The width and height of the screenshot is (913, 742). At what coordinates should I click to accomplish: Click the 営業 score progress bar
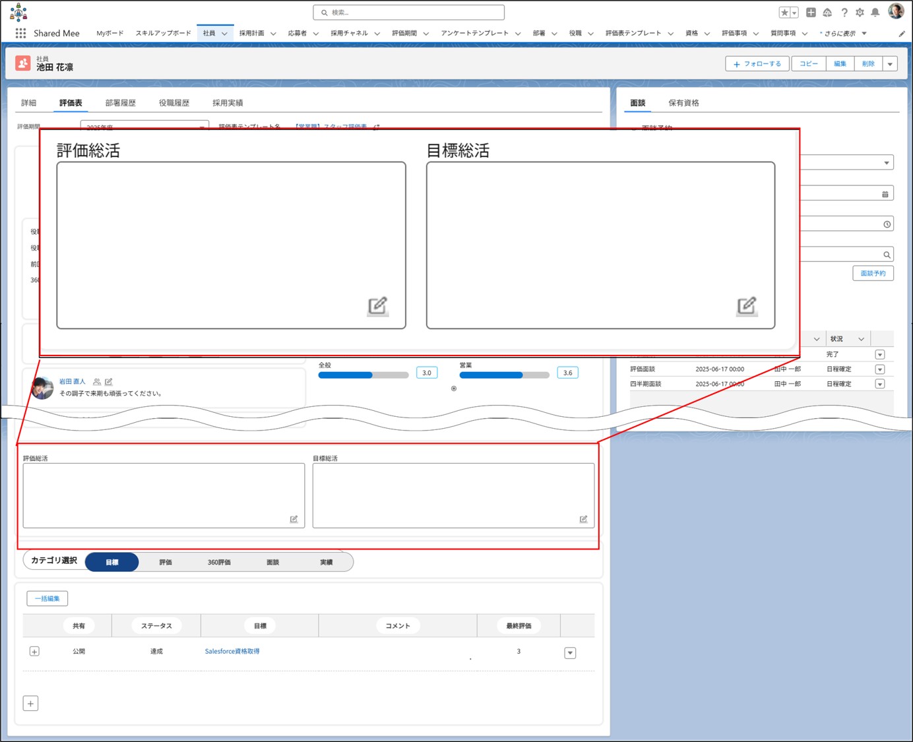[x=504, y=375]
